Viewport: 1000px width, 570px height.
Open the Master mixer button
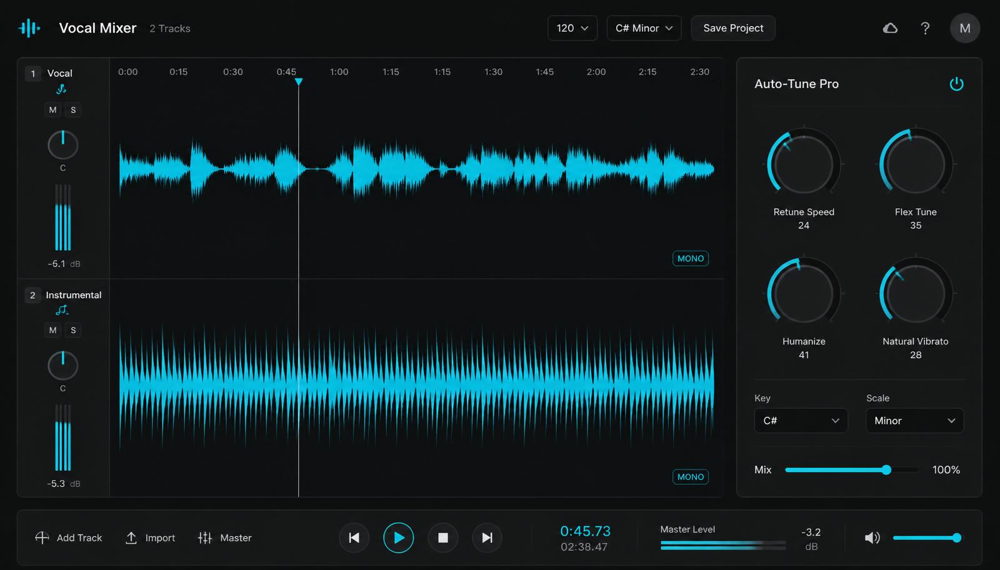[224, 537]
